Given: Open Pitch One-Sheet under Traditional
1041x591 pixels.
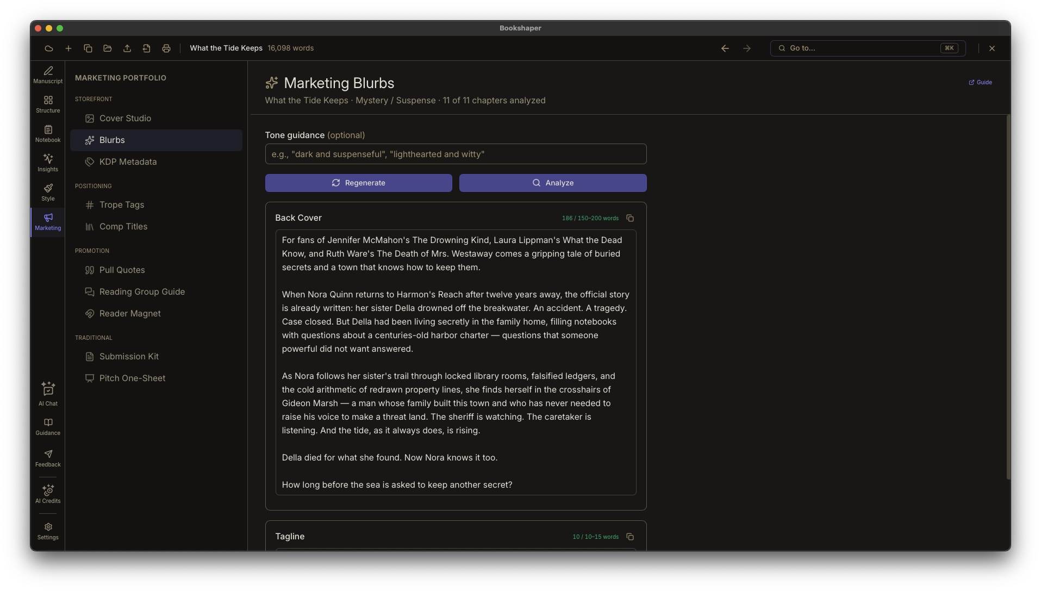Looking at the screenshot, I should pyautogui.click(x=156, y=378).
